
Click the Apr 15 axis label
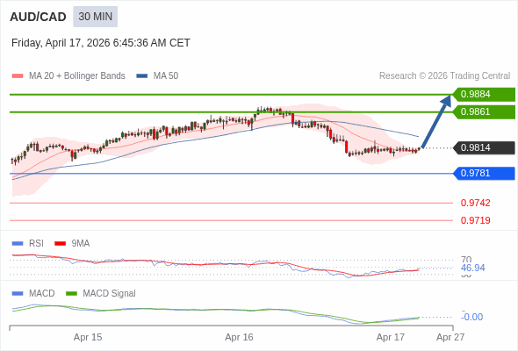[88, 338]
